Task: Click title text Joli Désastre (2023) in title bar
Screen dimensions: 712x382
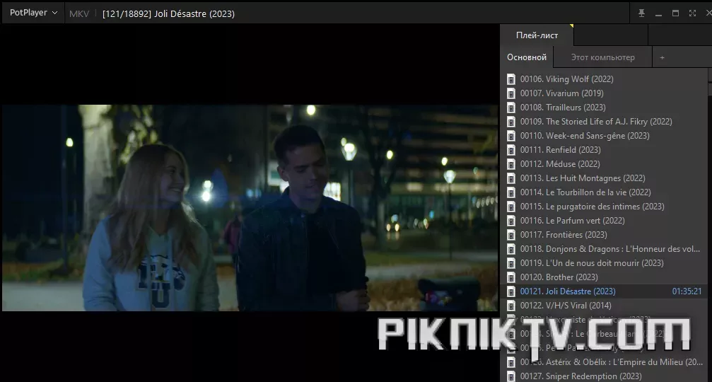Action: pyautogui.click(x=194, y=13)
